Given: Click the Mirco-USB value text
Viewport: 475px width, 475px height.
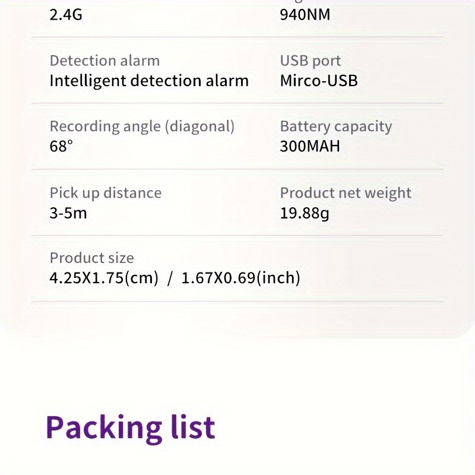Looking at the screenshot, I should point(319,81).
